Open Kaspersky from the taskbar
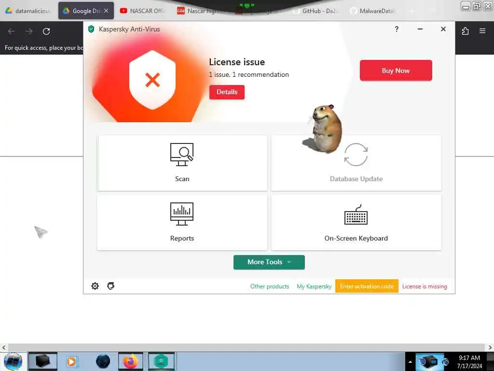 click(x=161, y=361)
